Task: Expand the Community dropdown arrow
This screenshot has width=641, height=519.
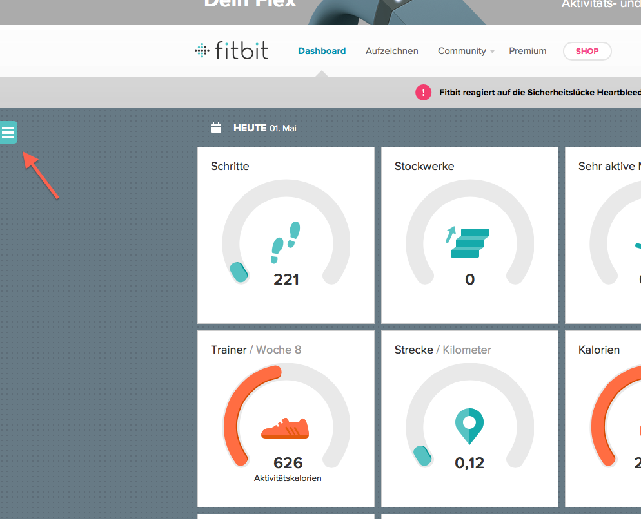Action: pyautogui.click(x=492, y=52)
